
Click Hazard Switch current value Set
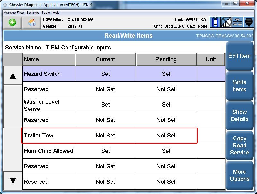(x=105, y=74)
